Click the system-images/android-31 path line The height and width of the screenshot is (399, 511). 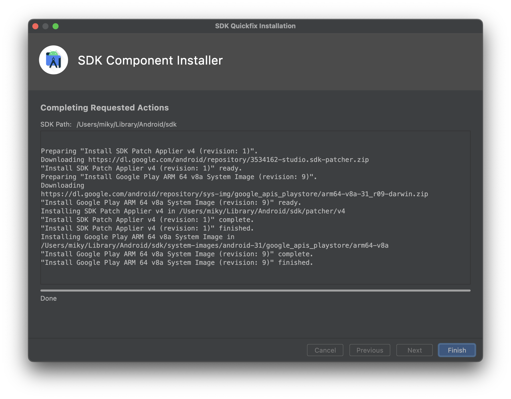pyautogui.click(x=215, y=245)
